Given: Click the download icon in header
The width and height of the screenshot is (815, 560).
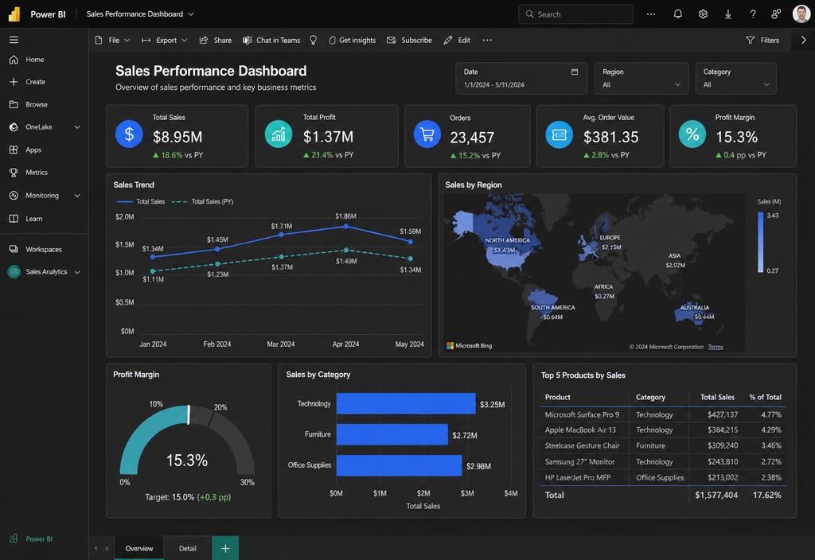Looking at the screenshot, I should [x=727, y=14].
